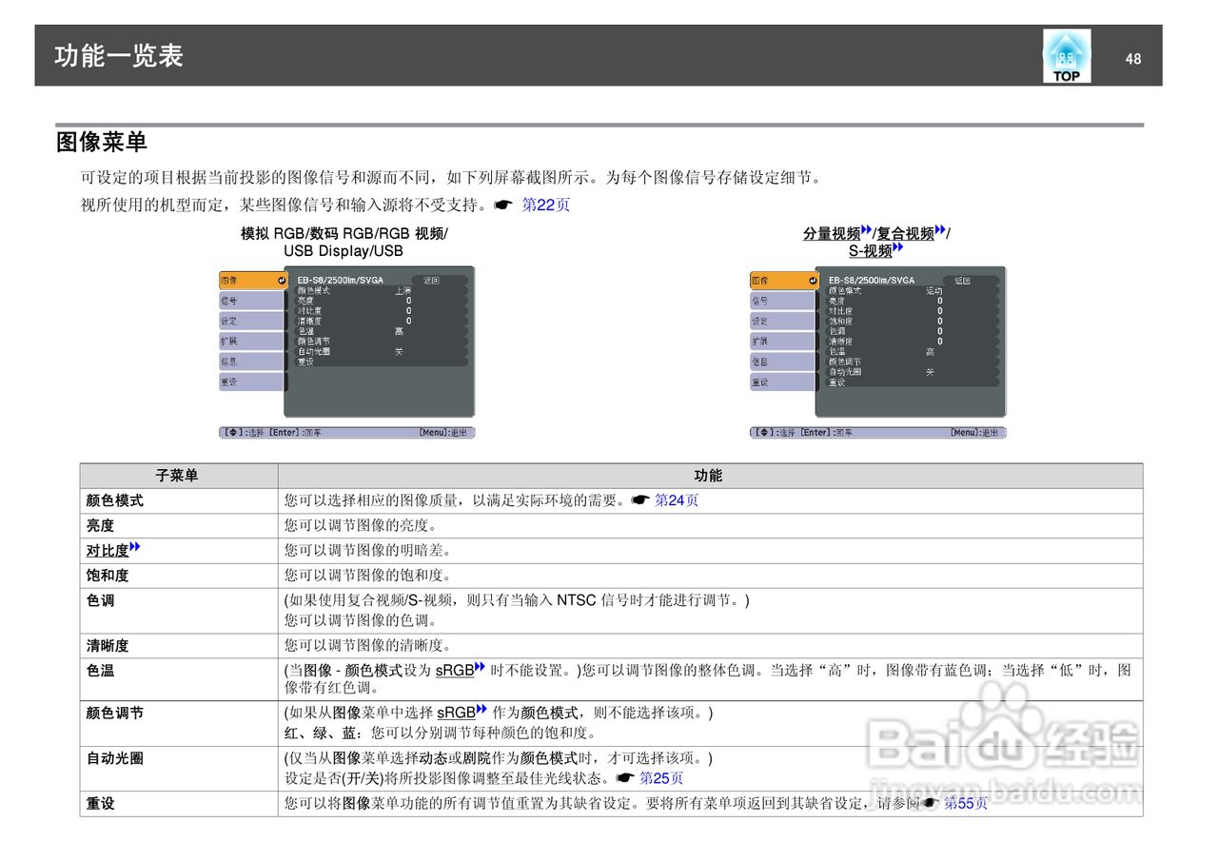Screen dimensions: 1218x861
Task: Select 重设 tab in the RGB menu screenshot
Action: (x=252, y=382)
